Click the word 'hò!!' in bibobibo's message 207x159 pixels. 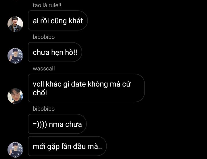tap(71, 52)
